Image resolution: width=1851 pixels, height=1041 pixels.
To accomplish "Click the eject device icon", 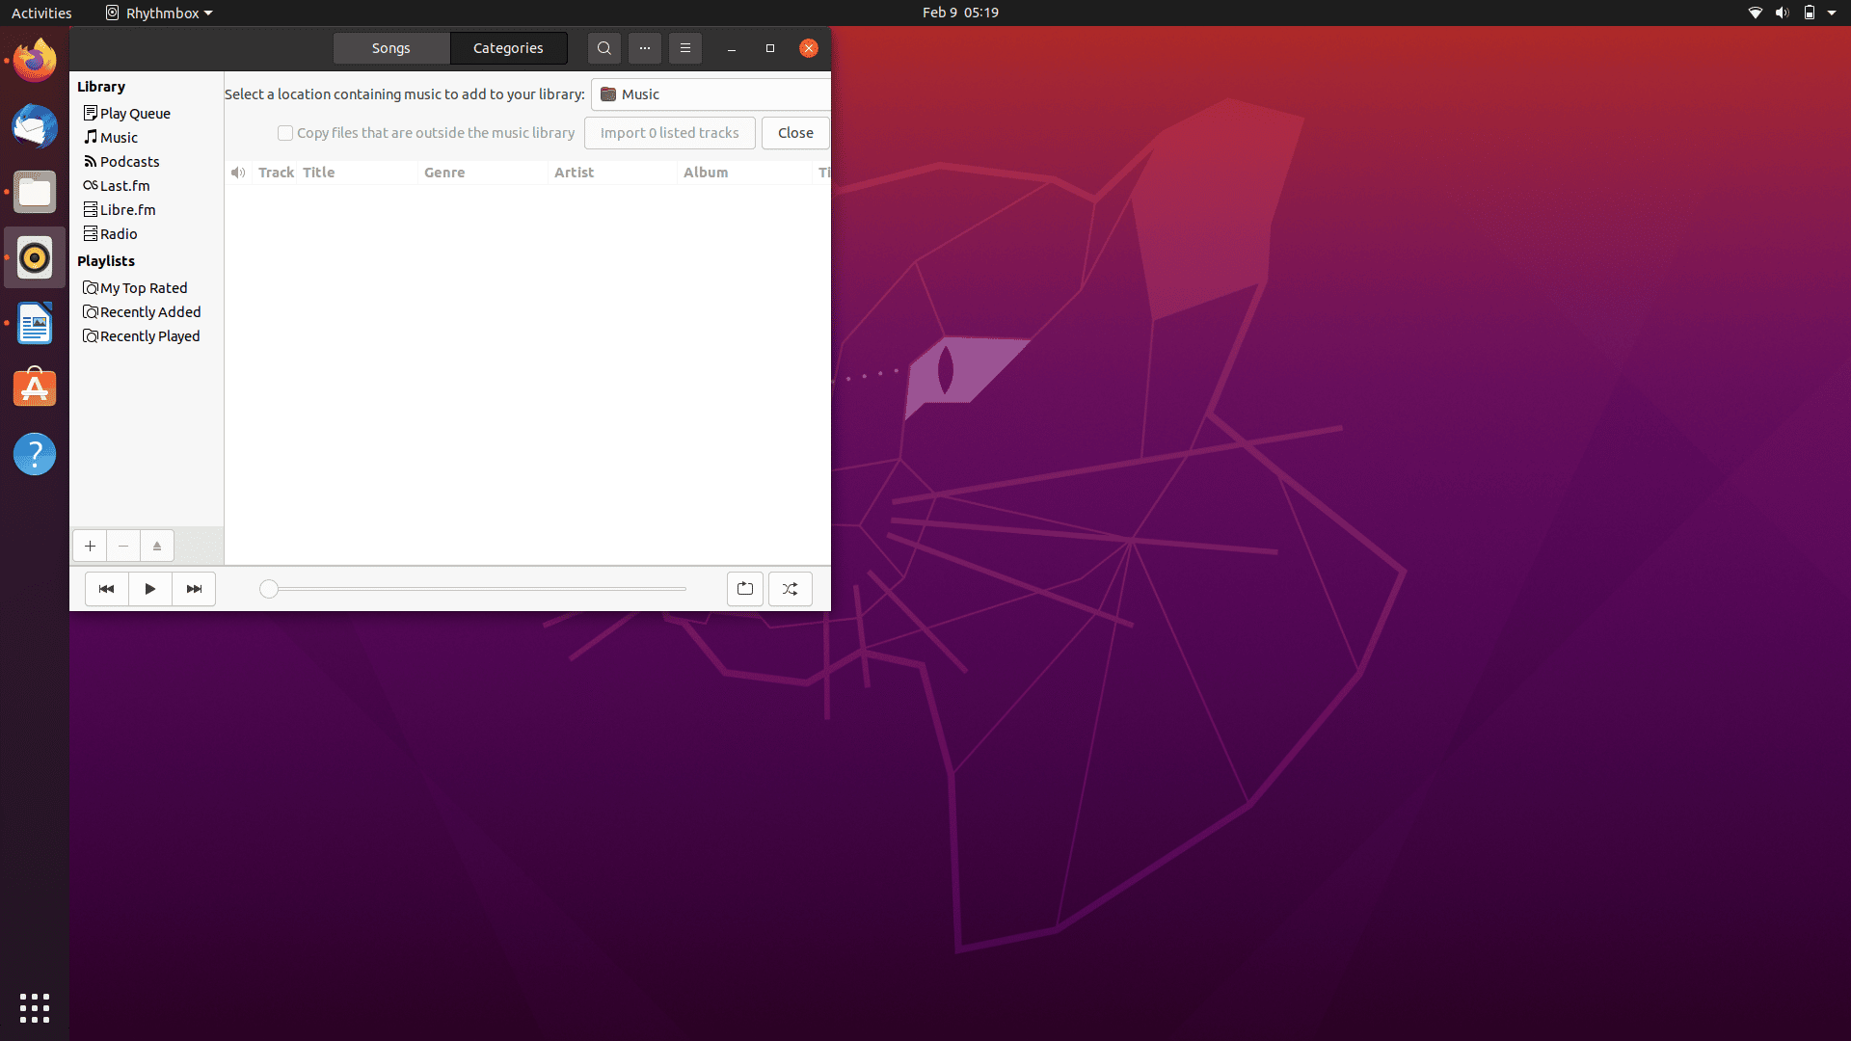I will pos(157,547).
